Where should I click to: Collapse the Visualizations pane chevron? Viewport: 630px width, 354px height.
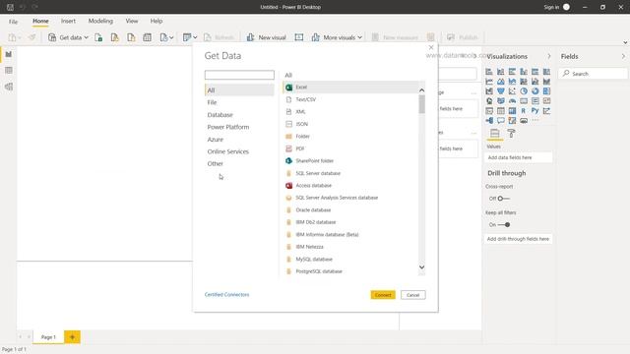(x=549, y=57)
